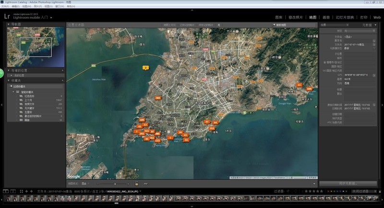The height and width of the screenshot is (208, 384).
Task: Click the Sync Metadata button
Action: pos(348,184)
